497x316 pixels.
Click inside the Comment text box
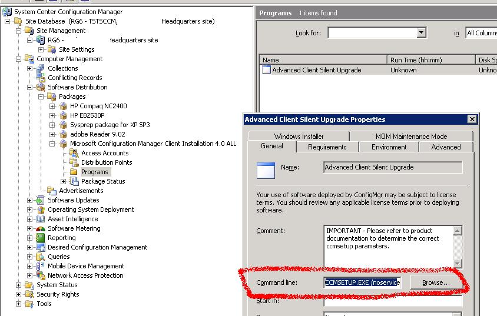(388, 247)
